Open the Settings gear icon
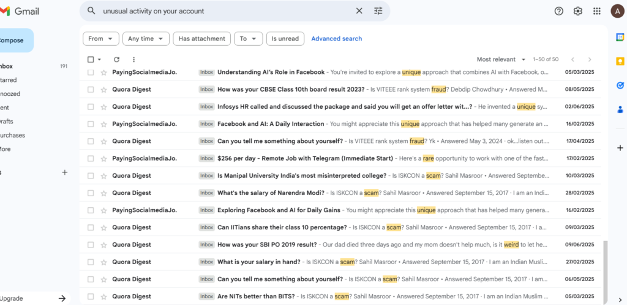The image size is (627, 305). pyautogui.click(x=578, y=11)
